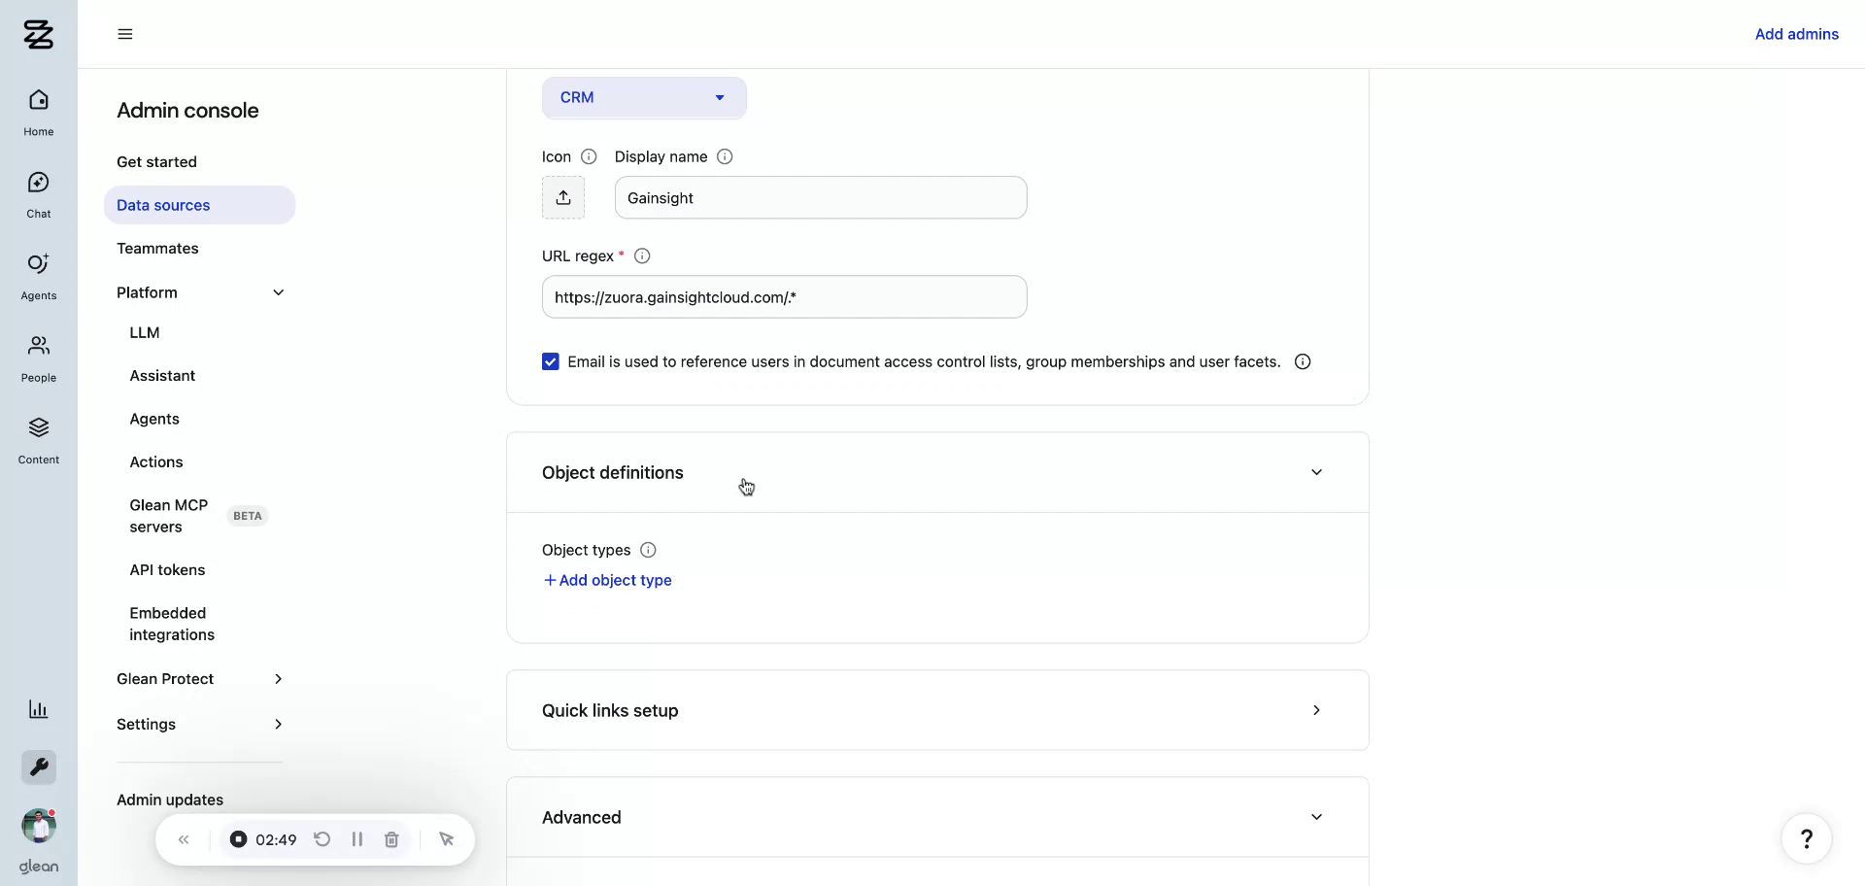Click the Add admins button
The width and height of the screenshot is (1865, 886).
(1797, 34)
